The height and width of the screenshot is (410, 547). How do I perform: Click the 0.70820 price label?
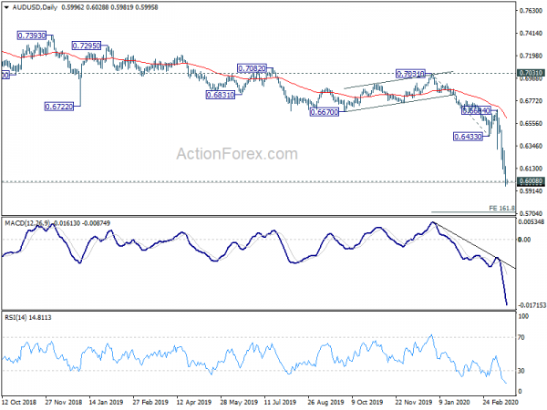pos(252,68)
